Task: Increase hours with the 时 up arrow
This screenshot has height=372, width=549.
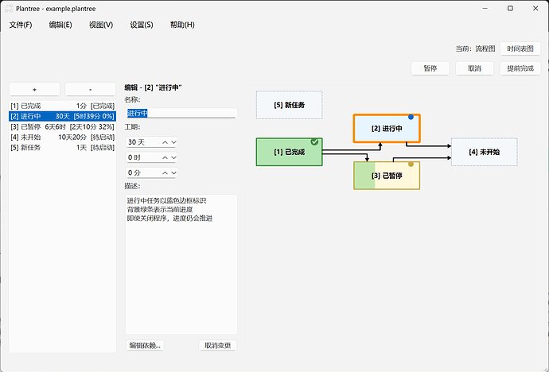Action: coord(165,157)
